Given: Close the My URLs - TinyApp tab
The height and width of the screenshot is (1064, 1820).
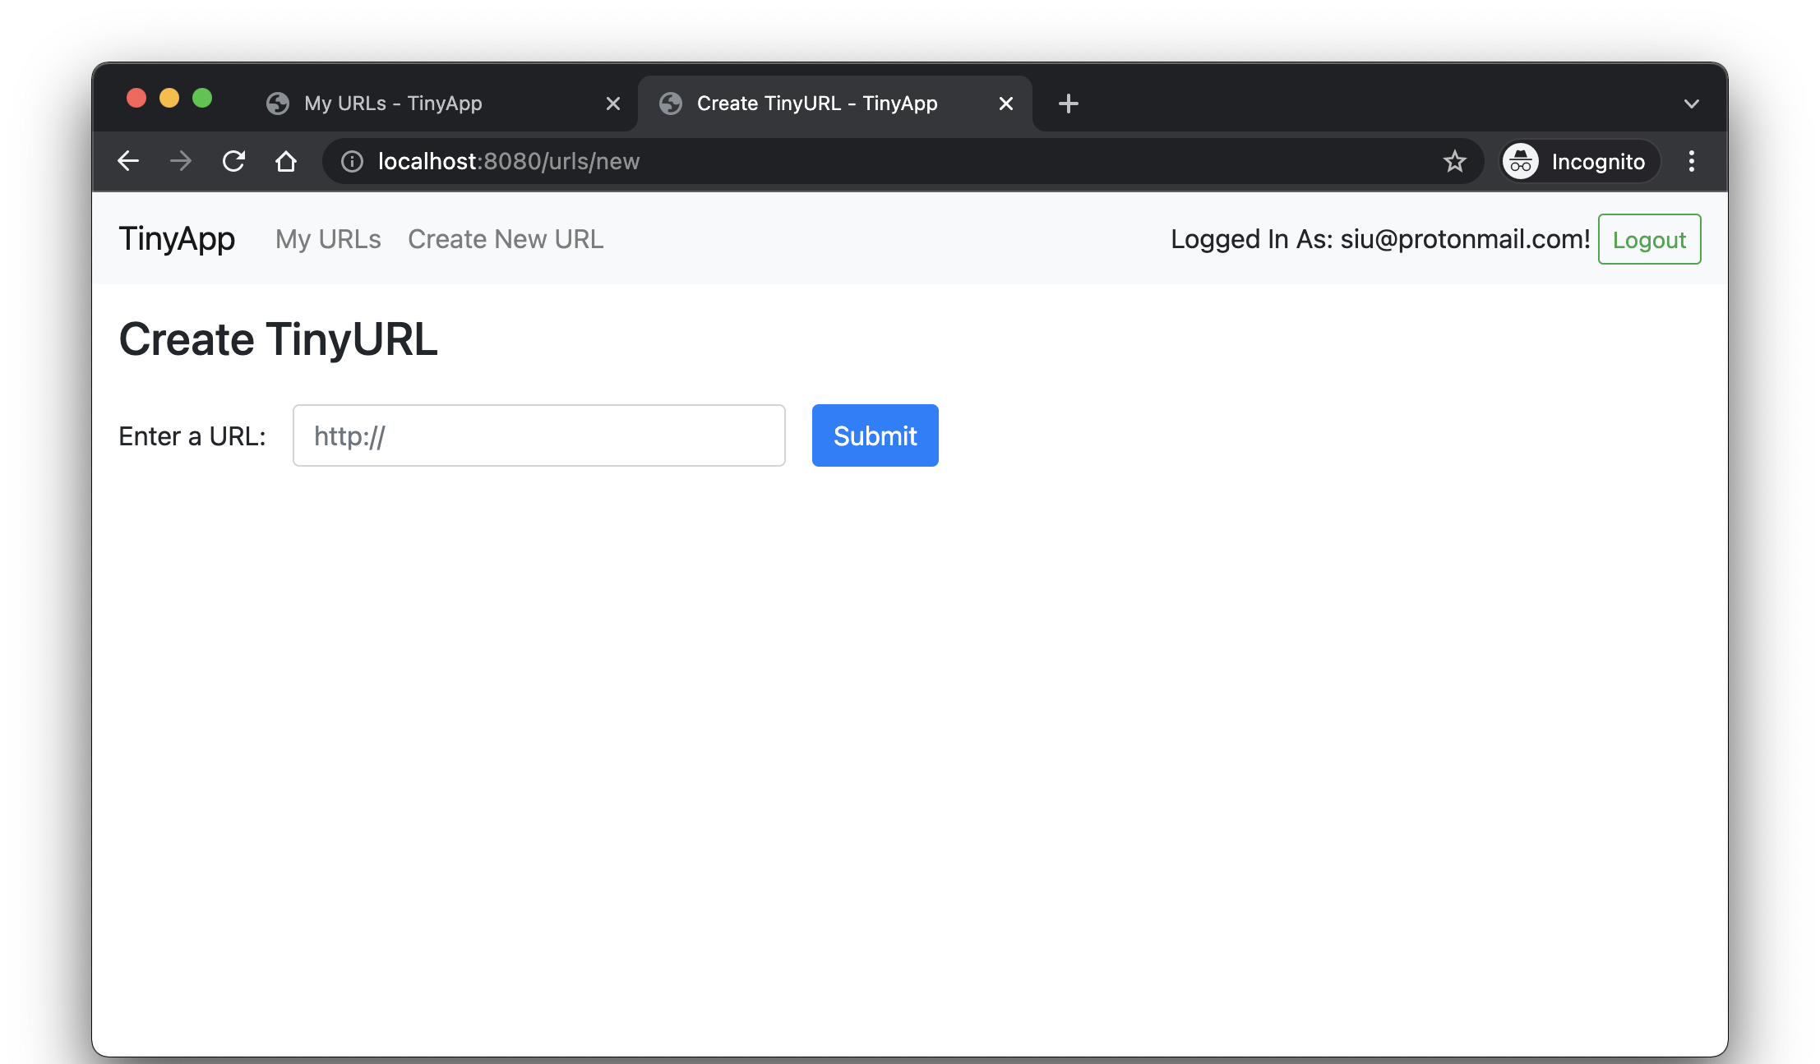Looking at the screenshot, I should 613,104.
